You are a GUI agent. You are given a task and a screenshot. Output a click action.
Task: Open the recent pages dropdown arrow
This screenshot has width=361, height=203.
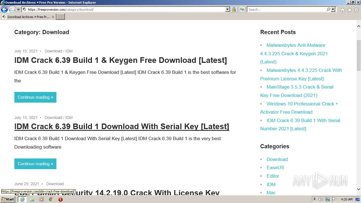tap(18, 10)
